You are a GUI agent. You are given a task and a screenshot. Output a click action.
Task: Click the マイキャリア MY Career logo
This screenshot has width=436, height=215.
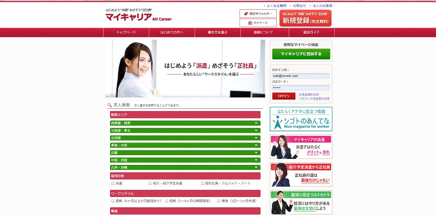138,17
